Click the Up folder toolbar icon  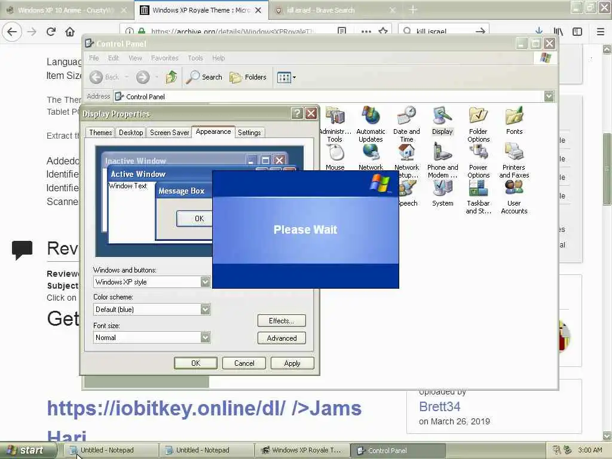click(x=172, y=77)
